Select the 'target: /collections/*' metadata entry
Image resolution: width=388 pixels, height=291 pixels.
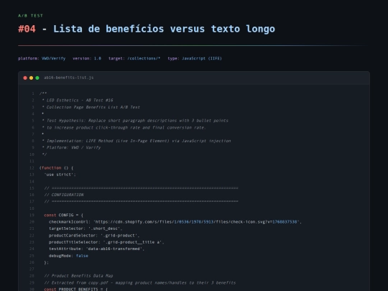tap(134, 58)
